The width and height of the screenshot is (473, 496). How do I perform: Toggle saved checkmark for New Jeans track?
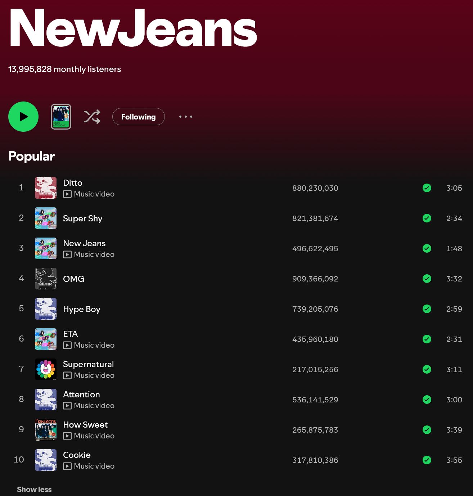click(x=427, y=248)
